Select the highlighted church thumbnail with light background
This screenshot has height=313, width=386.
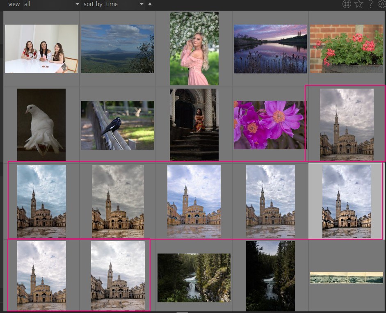(347, 201)
